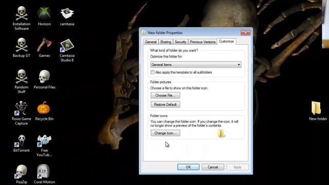Viewport: 329px width, 185px height.
Task: Click the Free YouTub... ghost shortcut
Action: [44, 140]
